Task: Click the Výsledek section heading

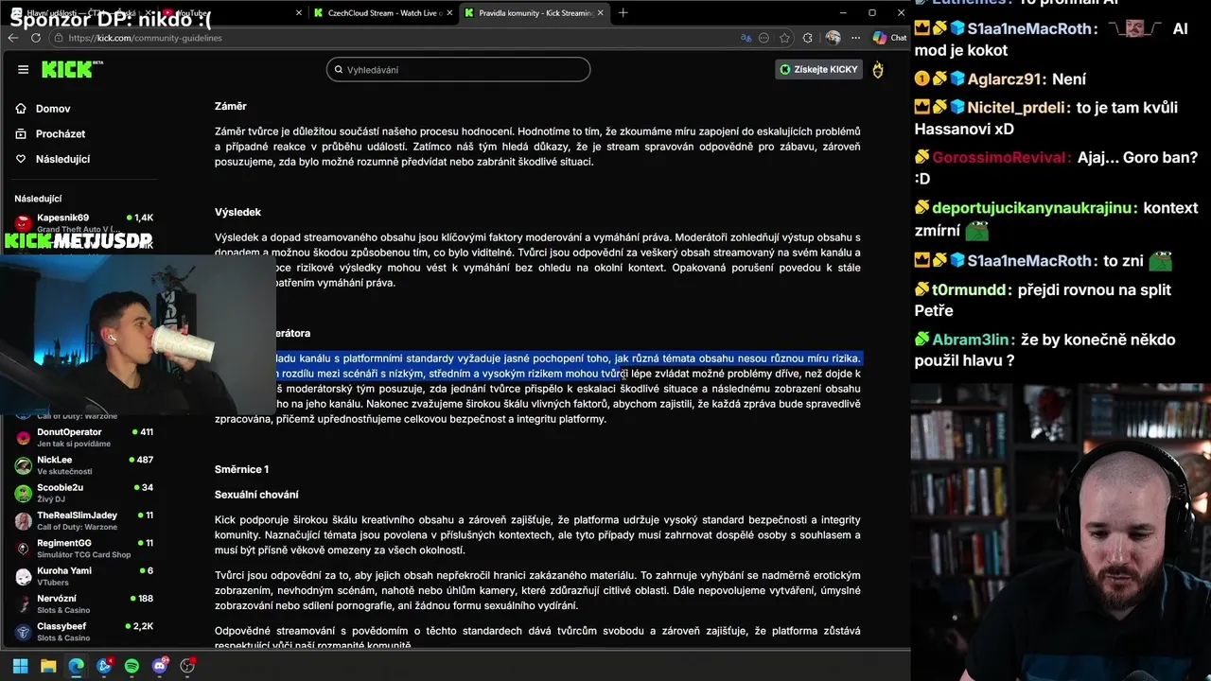Action: 237,212
